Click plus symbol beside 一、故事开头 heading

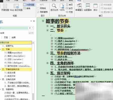point(47,26)
